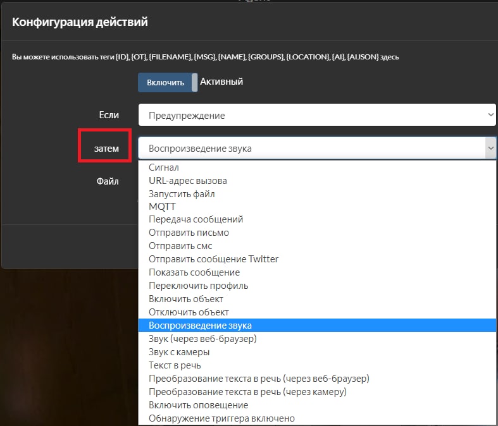
Task: Open the Если dropdown showing Предупреждение
Action: coord(317,115)
